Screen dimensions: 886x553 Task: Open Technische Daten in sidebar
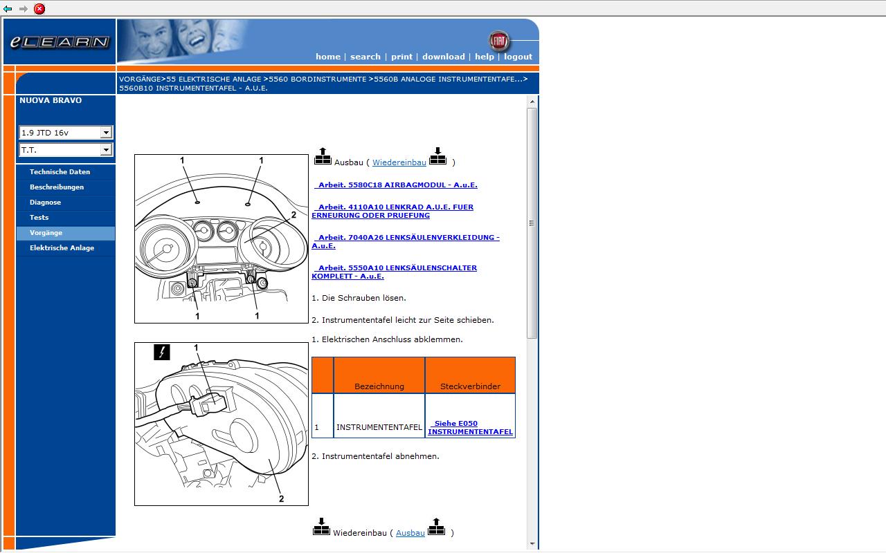[60, 172]
